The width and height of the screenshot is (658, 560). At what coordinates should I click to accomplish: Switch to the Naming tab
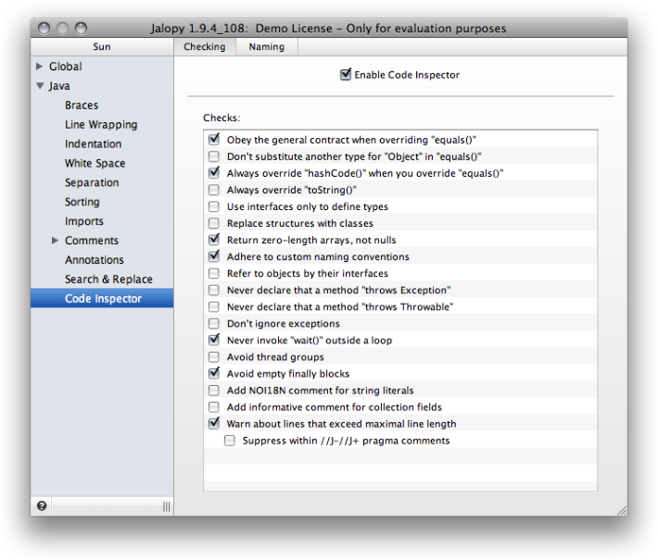click(x=267, y=46)
